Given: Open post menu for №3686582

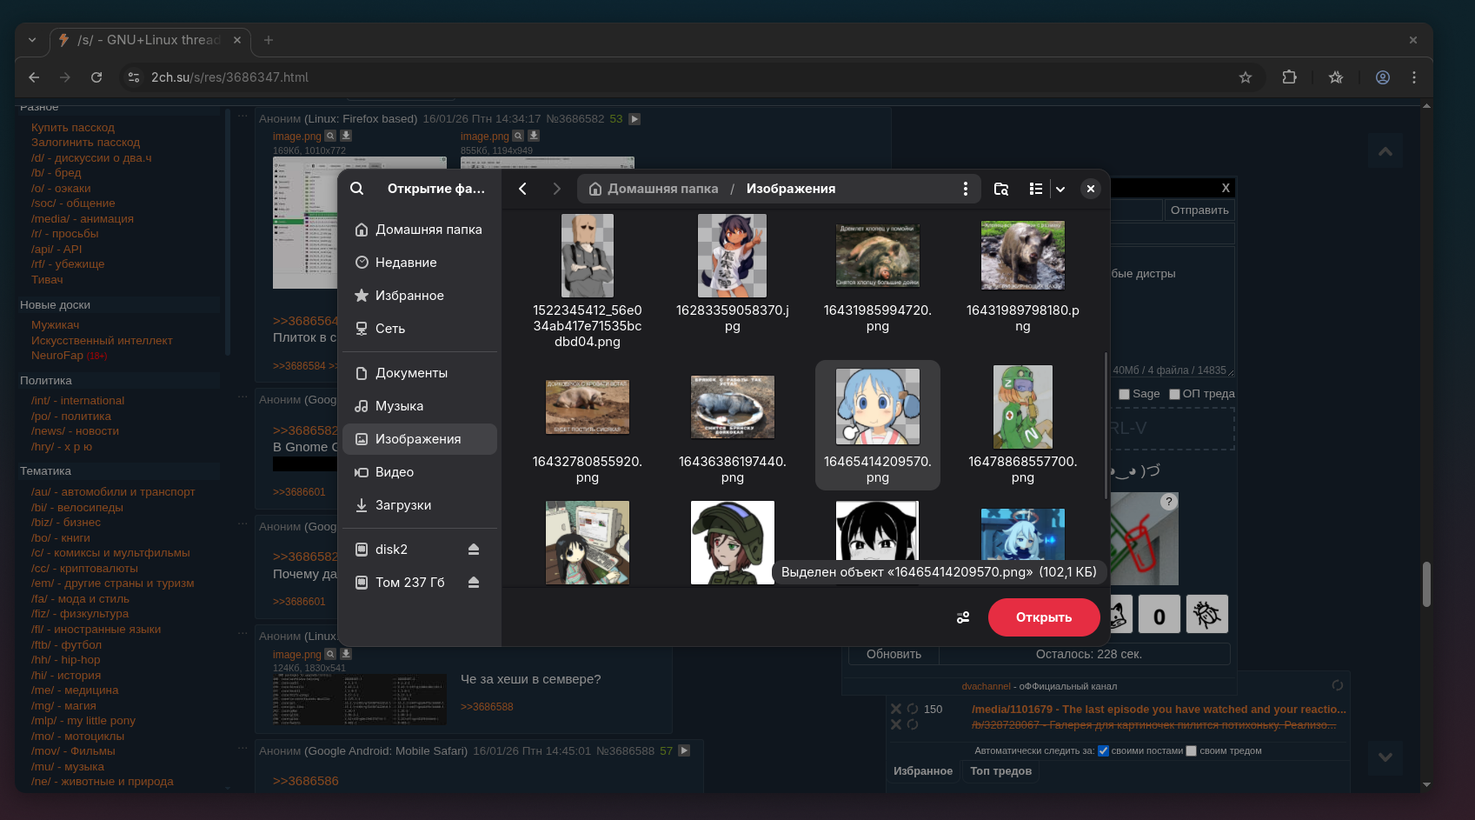Looking at the screenshot, I should coord(635,119).
